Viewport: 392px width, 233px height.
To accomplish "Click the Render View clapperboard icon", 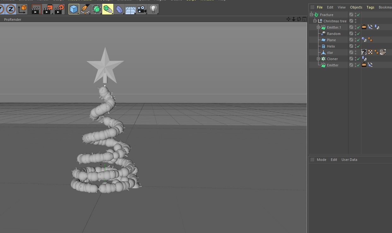I will tap(36, 9).
